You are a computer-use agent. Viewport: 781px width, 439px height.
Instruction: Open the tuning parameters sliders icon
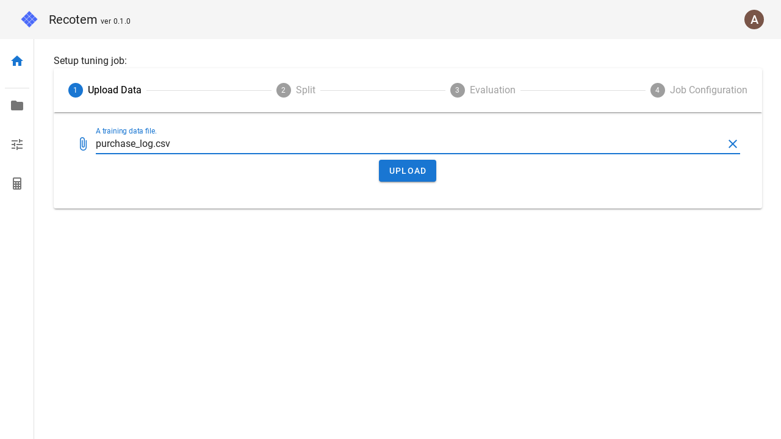(16, 144)
